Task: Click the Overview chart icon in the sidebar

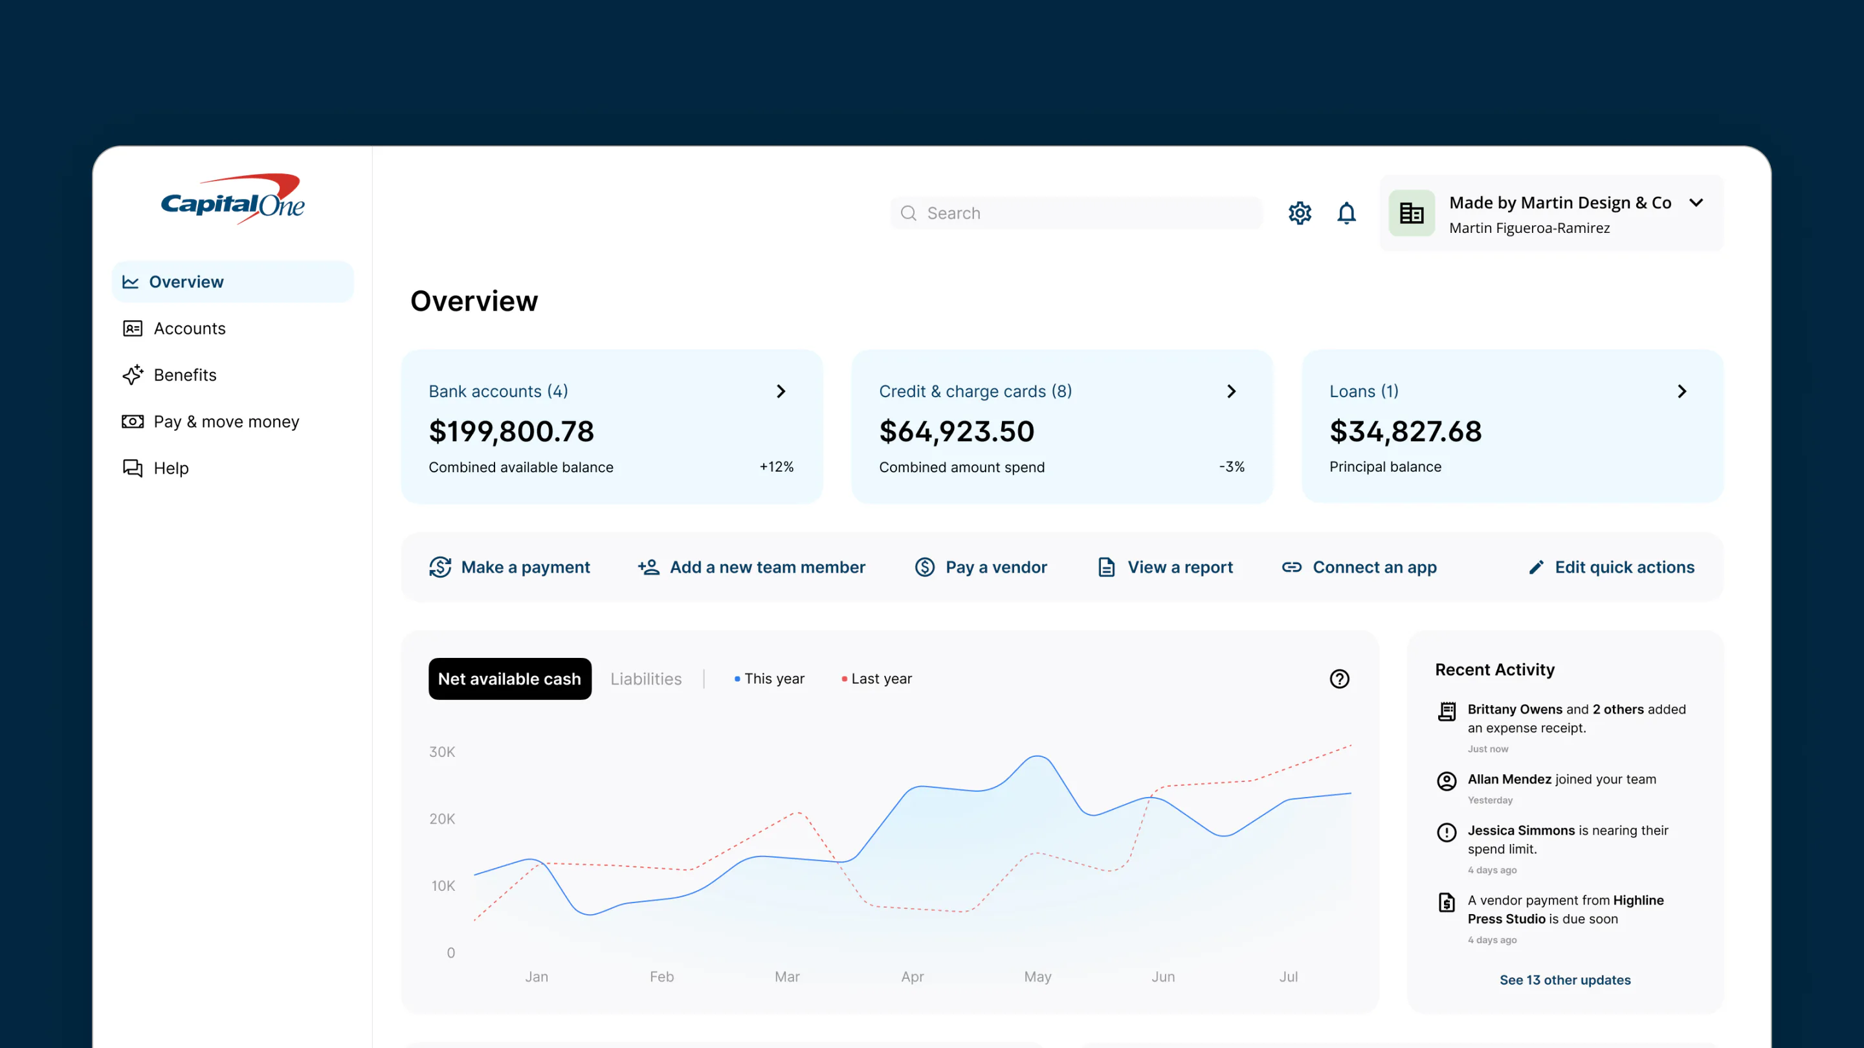Action: coord(130,281)
